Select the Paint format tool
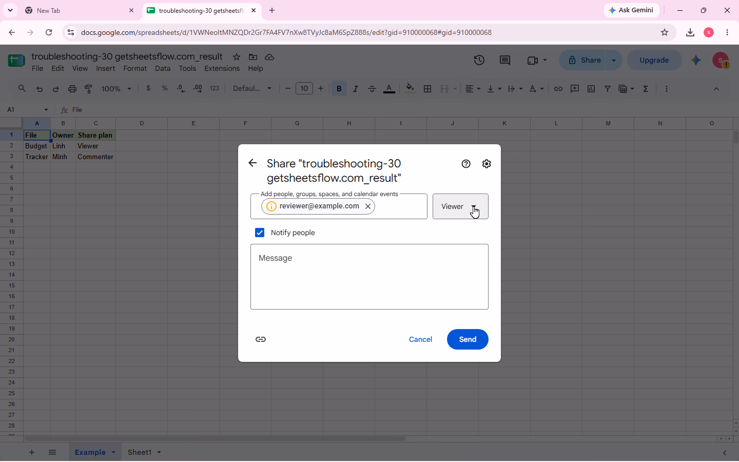This screenshot has height=462, width=739. click(x=89, y=89)
